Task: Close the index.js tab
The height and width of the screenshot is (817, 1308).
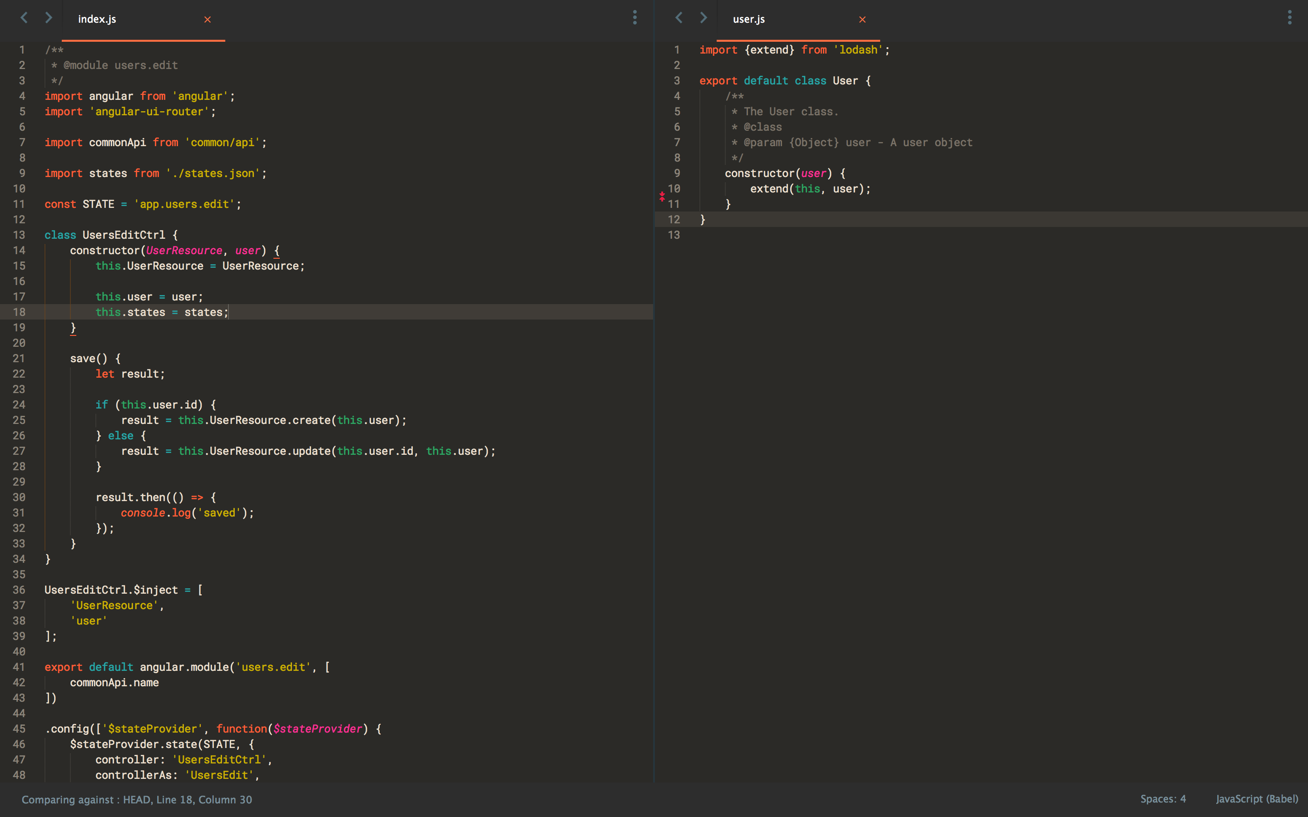Action: tap(208, 20)
